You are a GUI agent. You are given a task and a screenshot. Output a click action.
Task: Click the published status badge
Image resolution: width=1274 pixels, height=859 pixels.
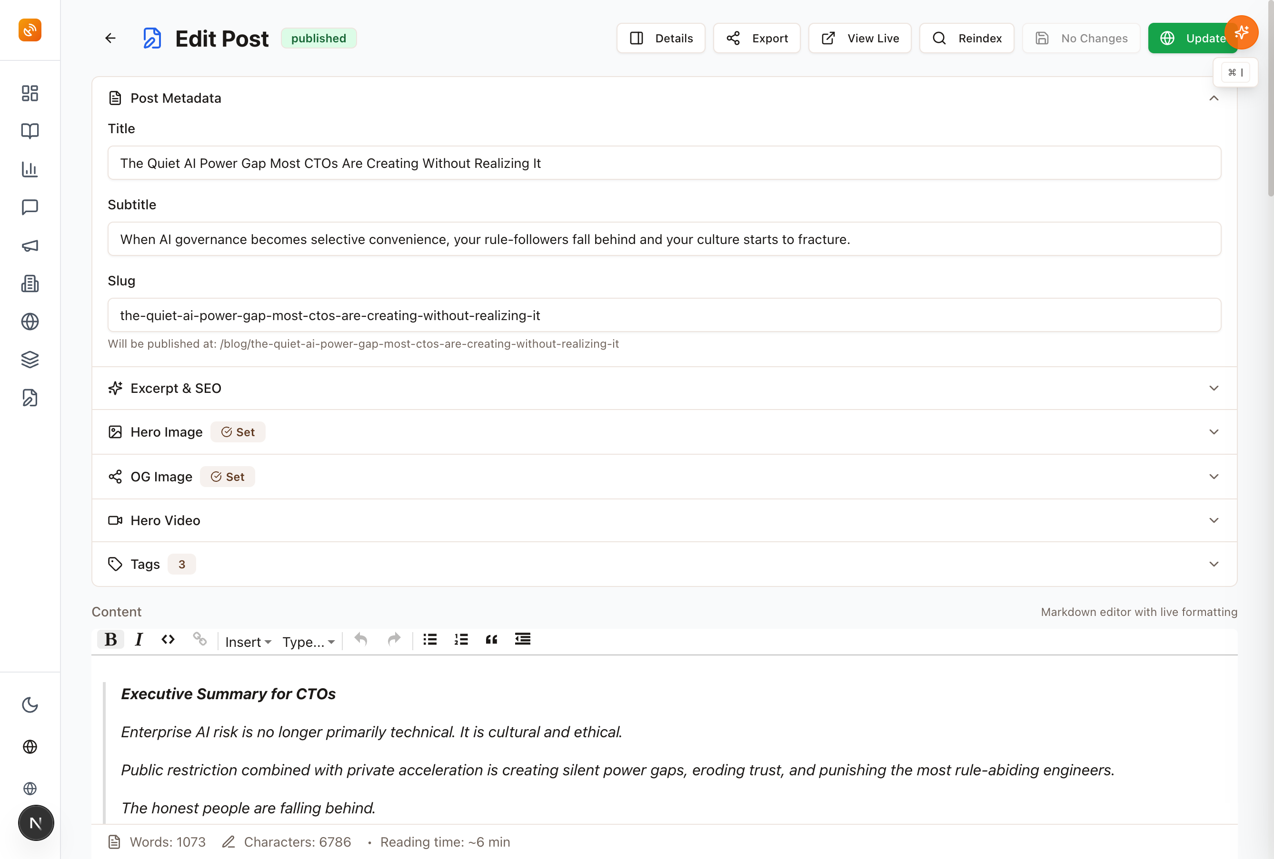click(318, 38)
